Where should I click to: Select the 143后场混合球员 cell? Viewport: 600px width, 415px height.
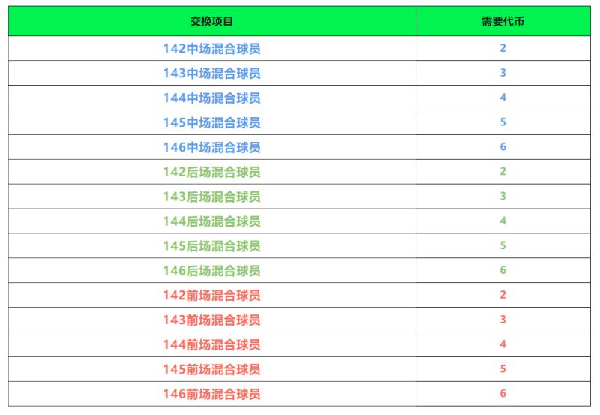[x=212, y=197]
